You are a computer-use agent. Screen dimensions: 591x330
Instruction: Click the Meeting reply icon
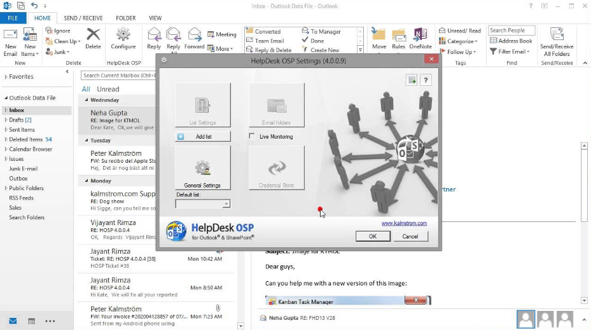211,34
